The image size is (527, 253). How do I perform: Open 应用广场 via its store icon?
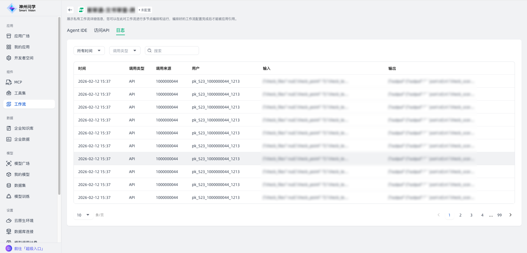(9, 36)
